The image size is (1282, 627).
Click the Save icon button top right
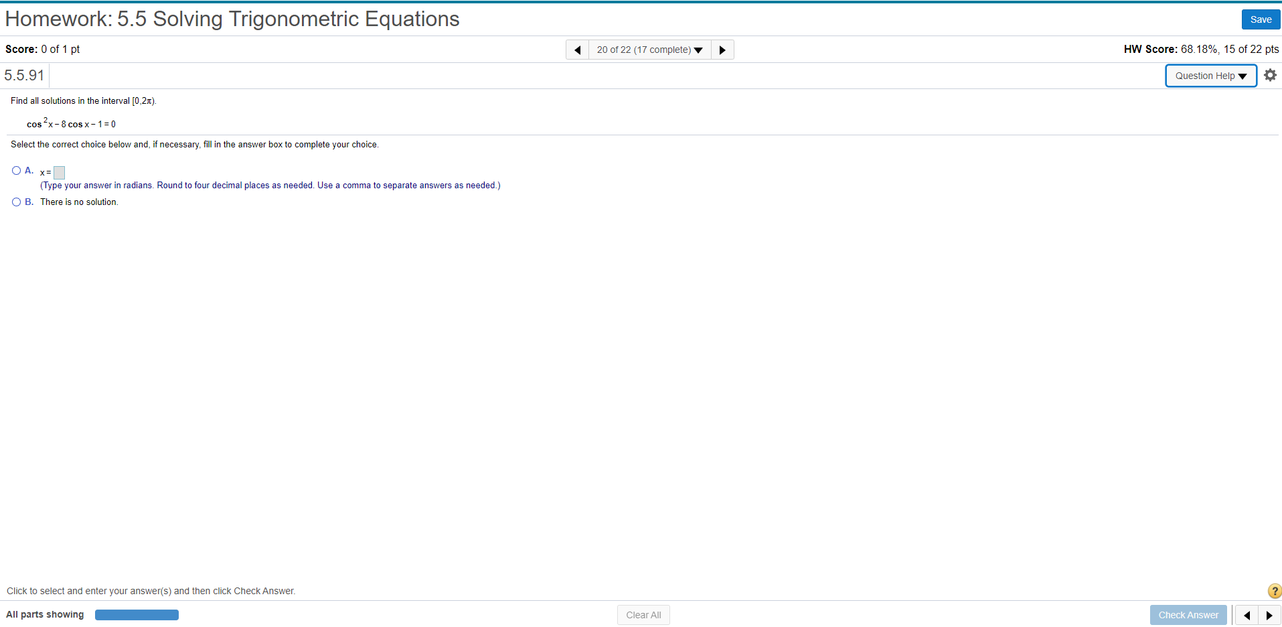[1260, 19]
